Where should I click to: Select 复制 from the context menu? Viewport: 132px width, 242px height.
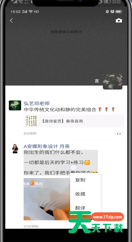tap(80, 180)
